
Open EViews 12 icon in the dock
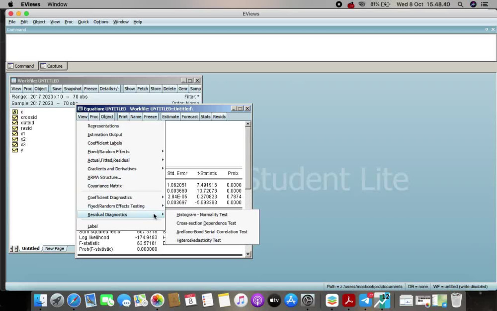pyautogui.click(x=382, y=300)
